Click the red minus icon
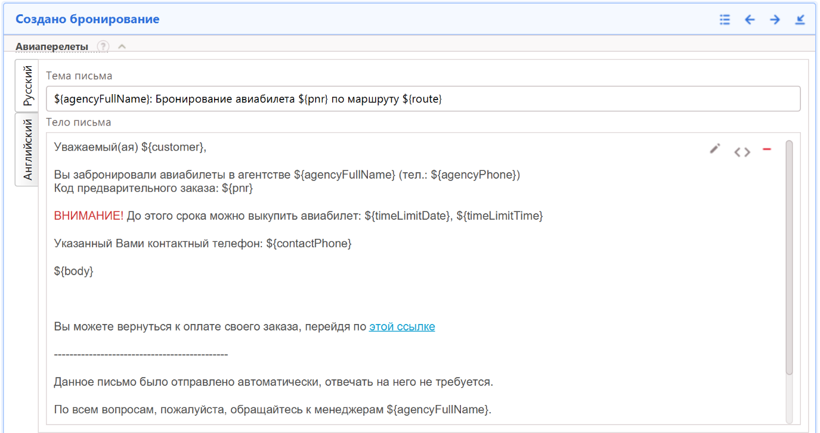This screenshot has width=820, height=433. pyautogui.click(x=767, y=149)
